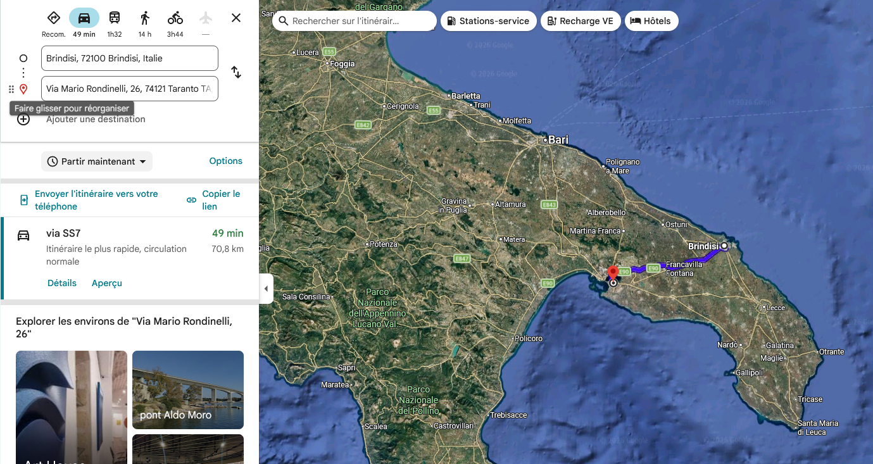873x464 pixels.
Task: Click the Matera label on map
Action: pos(514,239)
